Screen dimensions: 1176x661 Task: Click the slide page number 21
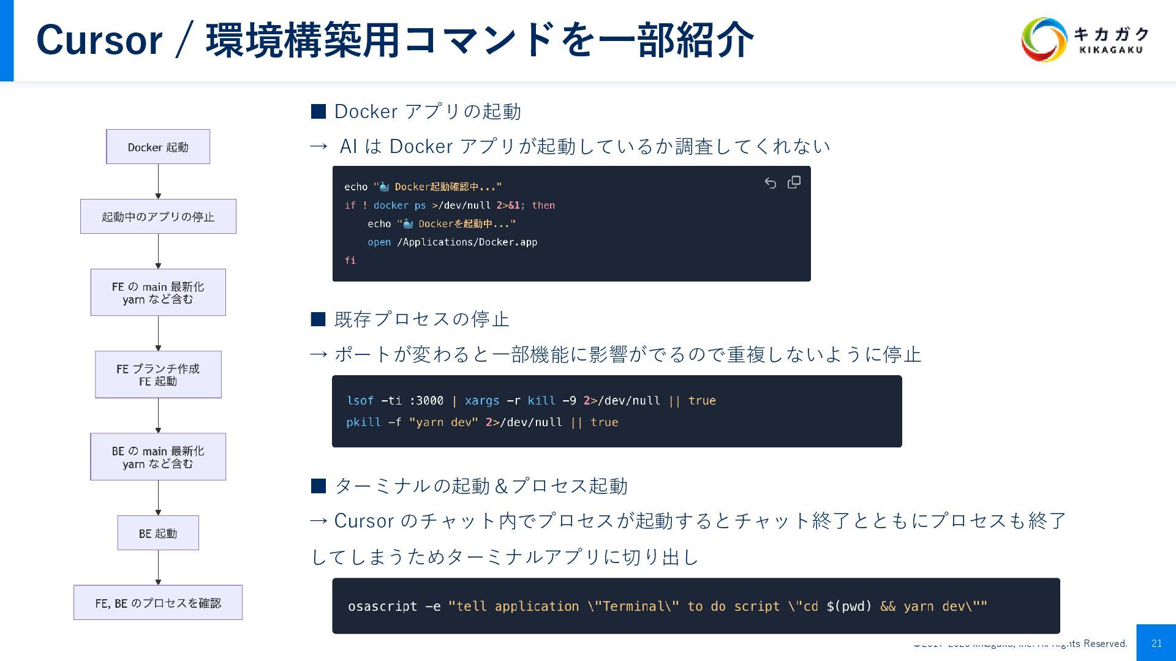coord(1156,643)
